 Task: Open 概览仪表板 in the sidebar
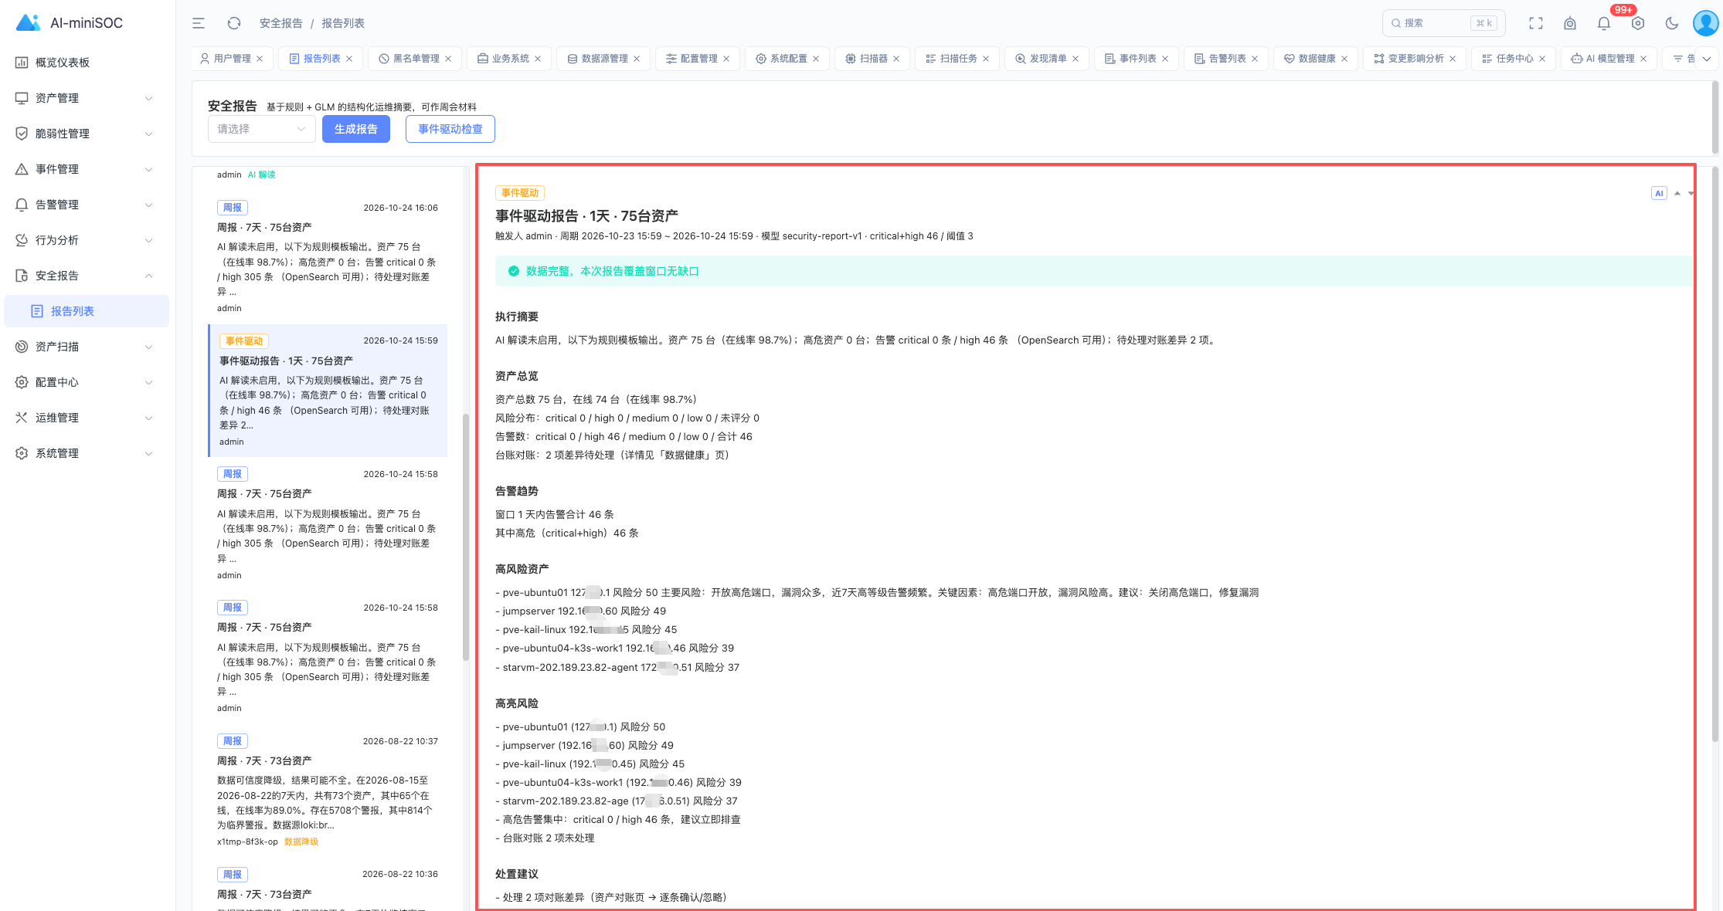coord(85,63)
